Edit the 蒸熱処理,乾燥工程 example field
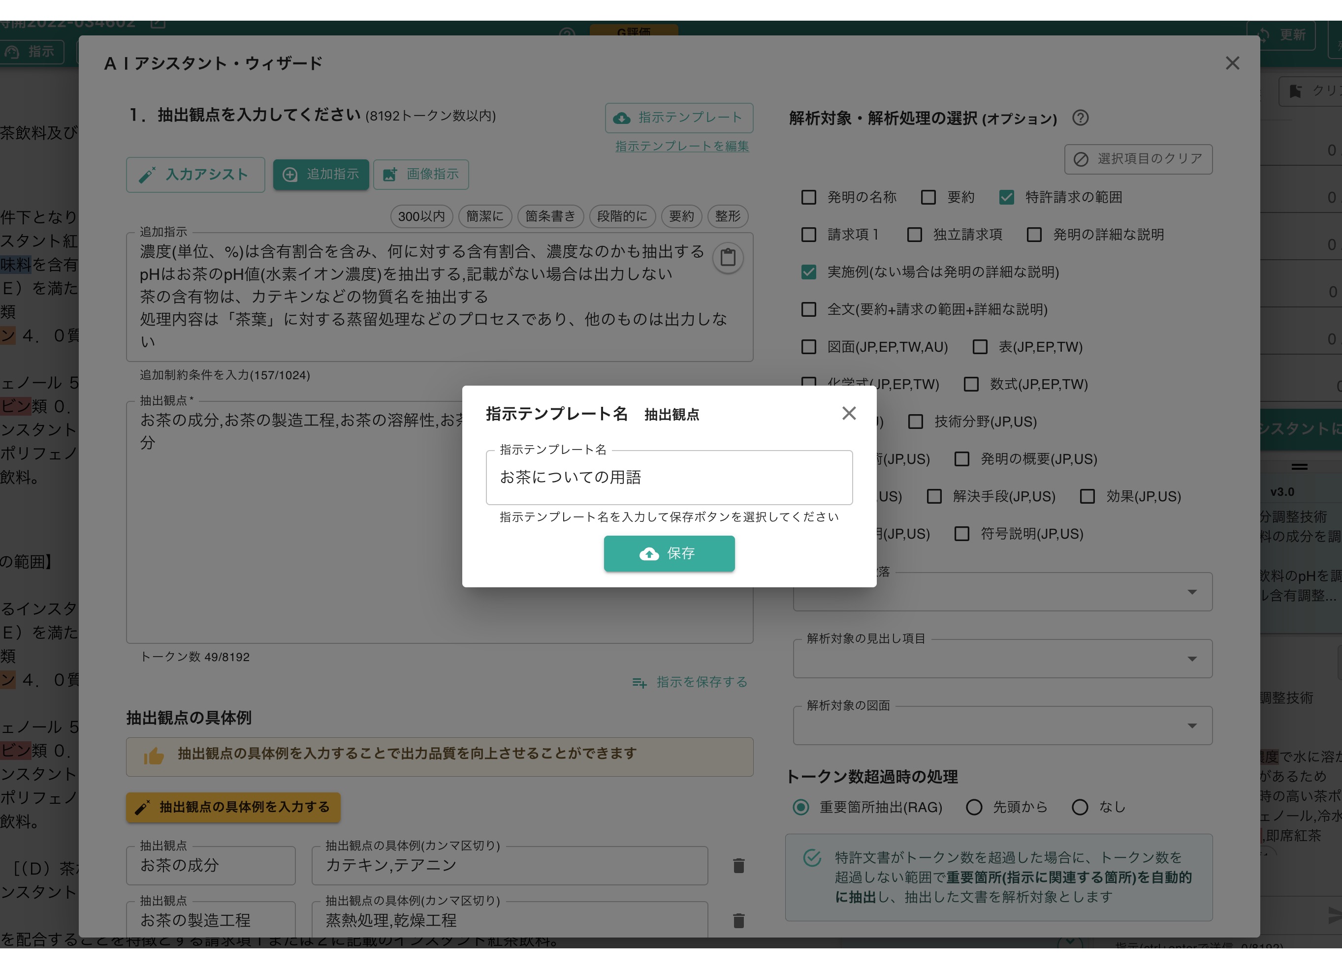Viewport: 1342px width, 969px height. click(x=510, y=920)
